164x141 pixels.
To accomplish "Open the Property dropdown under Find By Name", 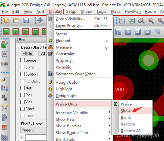I will point(34,130).
